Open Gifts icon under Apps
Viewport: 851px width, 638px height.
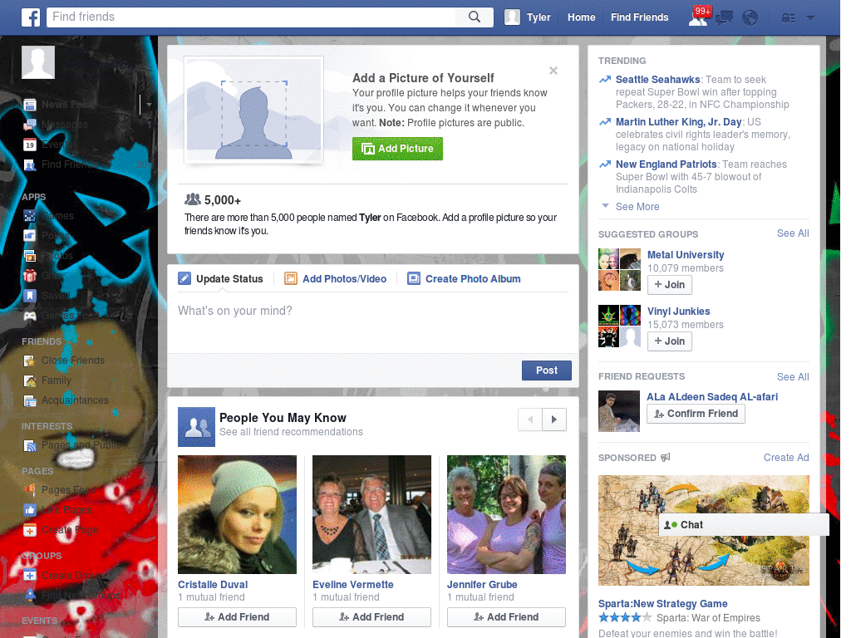pyautogui.click(x=30, y=276)
